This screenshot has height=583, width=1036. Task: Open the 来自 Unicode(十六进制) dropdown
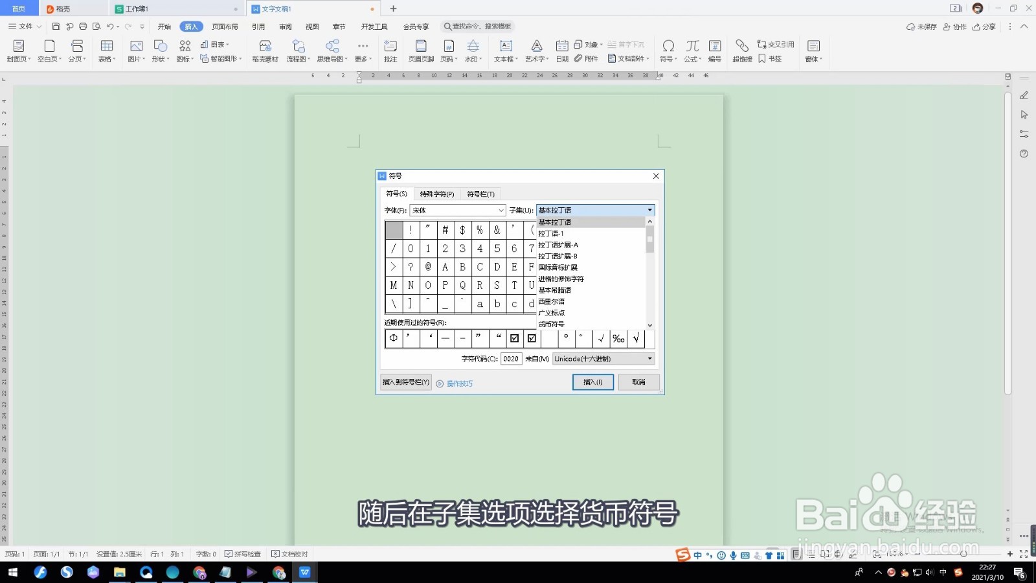(x=603, y=359)
